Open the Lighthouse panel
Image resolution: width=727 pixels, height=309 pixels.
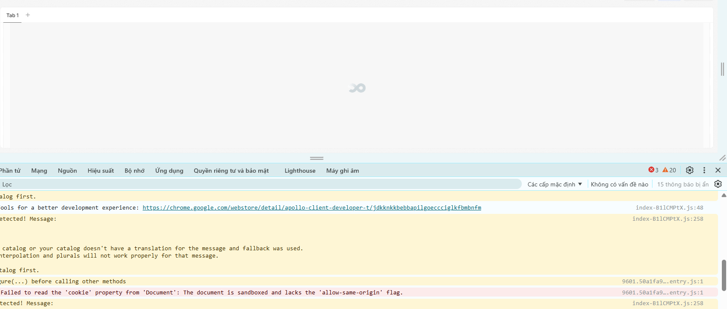click(300, 171)
